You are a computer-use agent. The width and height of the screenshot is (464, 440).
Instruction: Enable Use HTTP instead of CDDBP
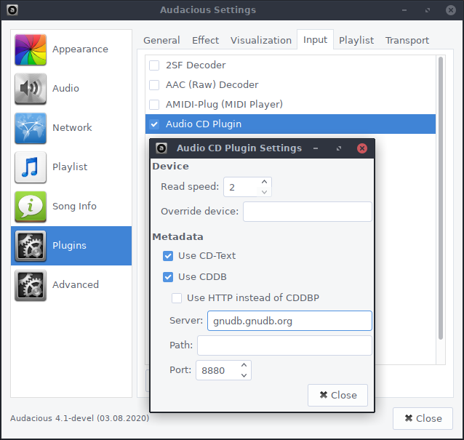(177, 298)
